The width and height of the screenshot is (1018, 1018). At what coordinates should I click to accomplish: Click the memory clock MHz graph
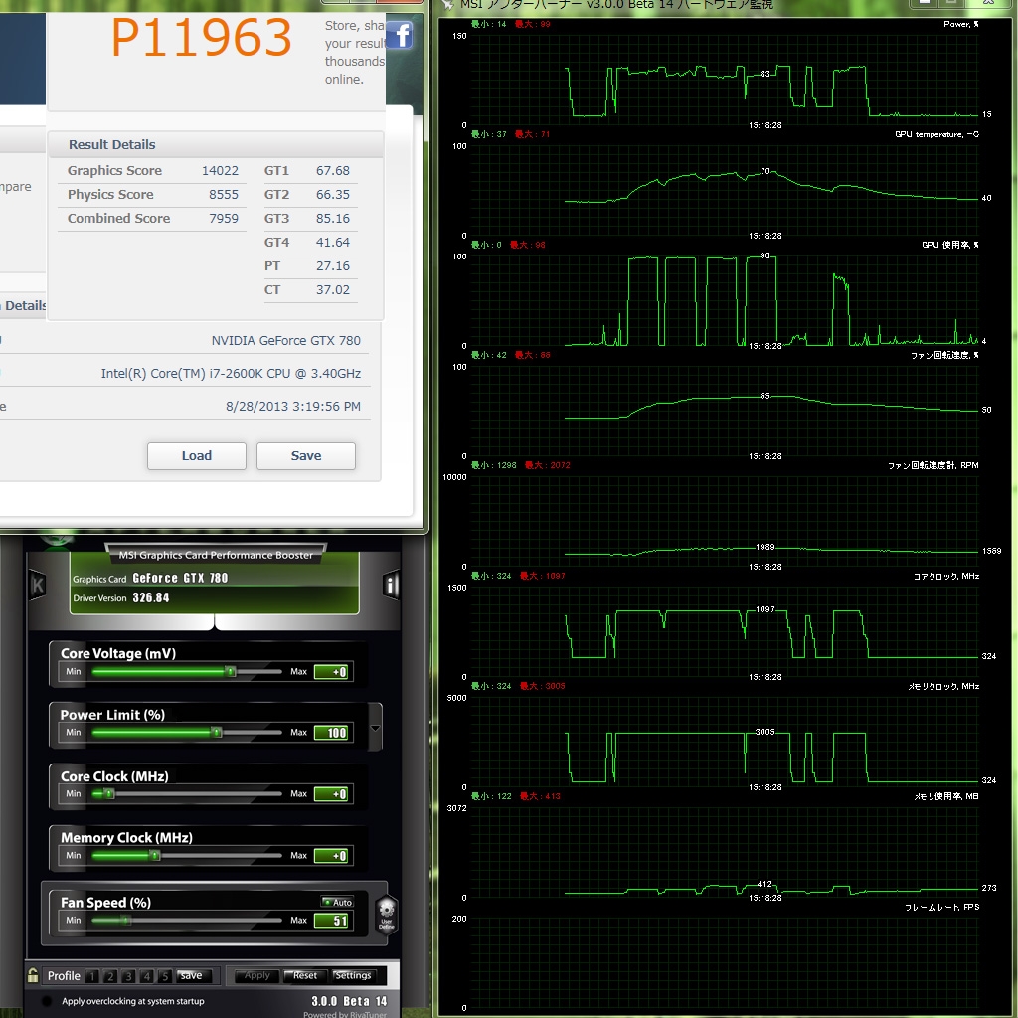click(724, 742)
